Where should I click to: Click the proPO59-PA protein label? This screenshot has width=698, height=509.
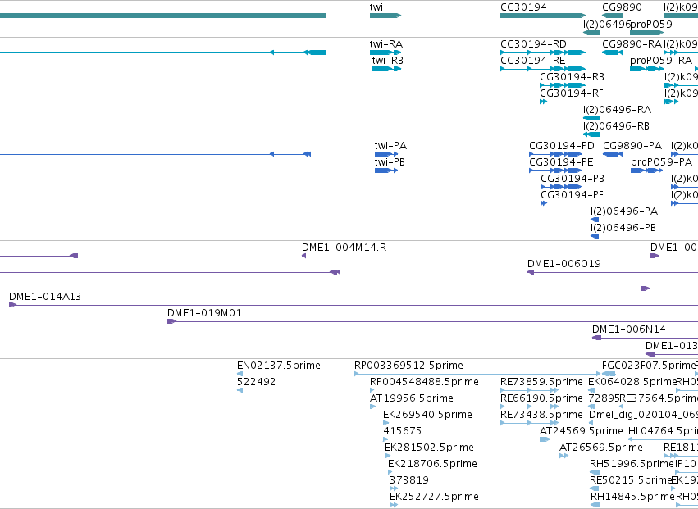coord(661,162)
